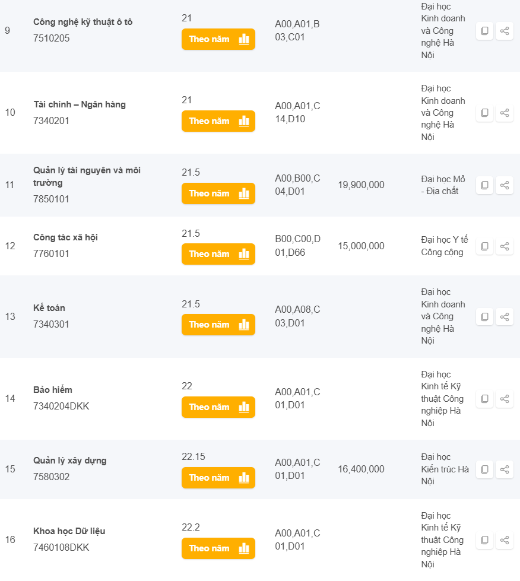Open the Khoa học Dữ liệu major link
Image resolution: width=520 pixels, height=581 pixels.
tap(69, 531)
